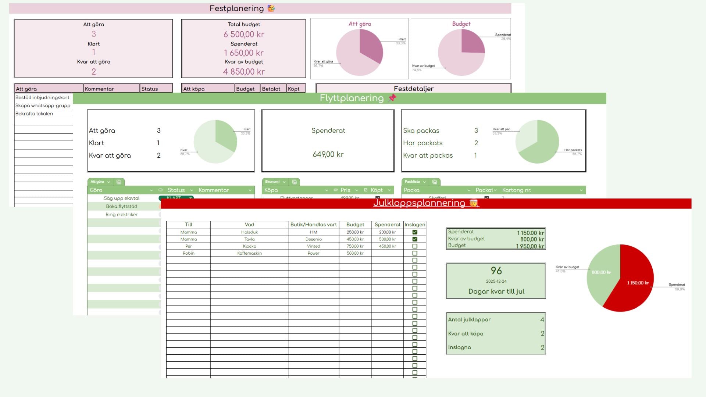Check Inslagen checkbox for Per's Klocka
The image size is (706, 397).
415,246
